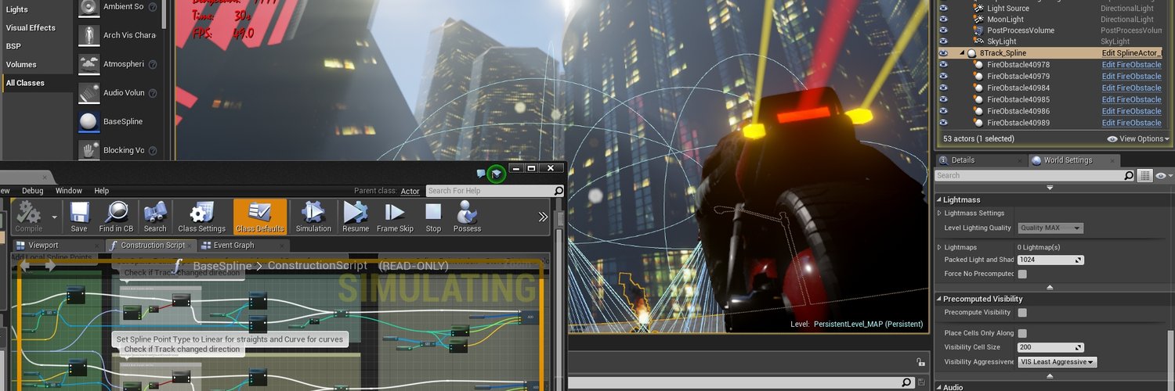Select the Audio Volume class icon
Image resolution: width=1175 pixels, height=391 pixels.
tap(89, 93)
